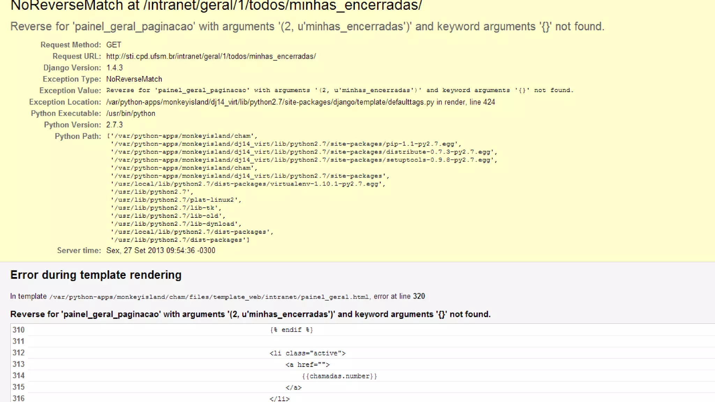Click the Exception Value monospace message

tap(339, 90)
